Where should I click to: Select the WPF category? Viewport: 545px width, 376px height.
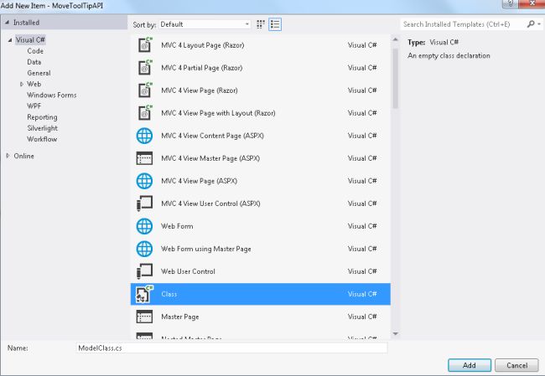(34, 106)
